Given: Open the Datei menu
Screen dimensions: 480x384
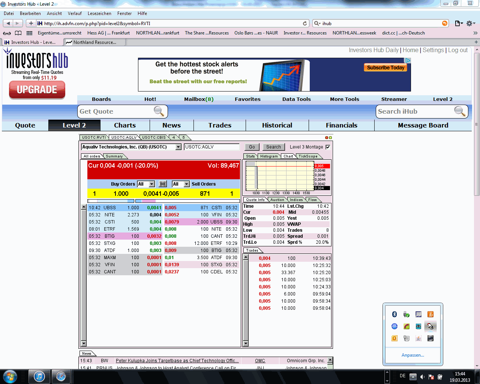Looking at the screenshot, I should [9, 13].
